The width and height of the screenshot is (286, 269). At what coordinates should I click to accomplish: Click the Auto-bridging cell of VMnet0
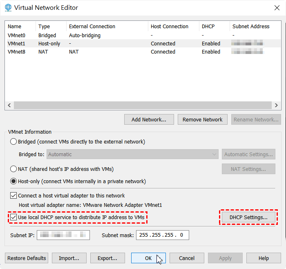tap(85, 36)
